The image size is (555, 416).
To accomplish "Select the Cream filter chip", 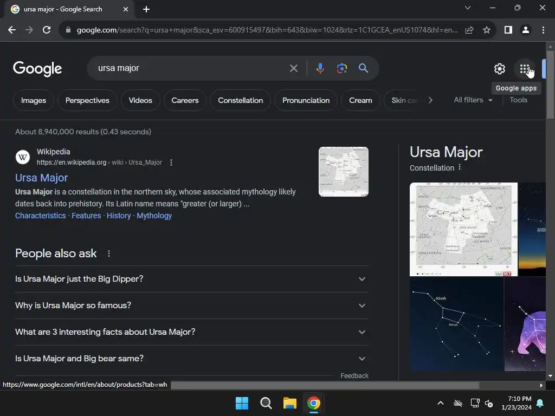I will 360,100.
